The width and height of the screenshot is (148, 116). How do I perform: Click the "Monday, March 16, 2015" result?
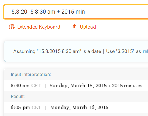(x=79, y=108)
